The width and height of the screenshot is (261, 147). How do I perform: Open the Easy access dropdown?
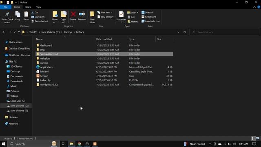[x=106, y=17]
